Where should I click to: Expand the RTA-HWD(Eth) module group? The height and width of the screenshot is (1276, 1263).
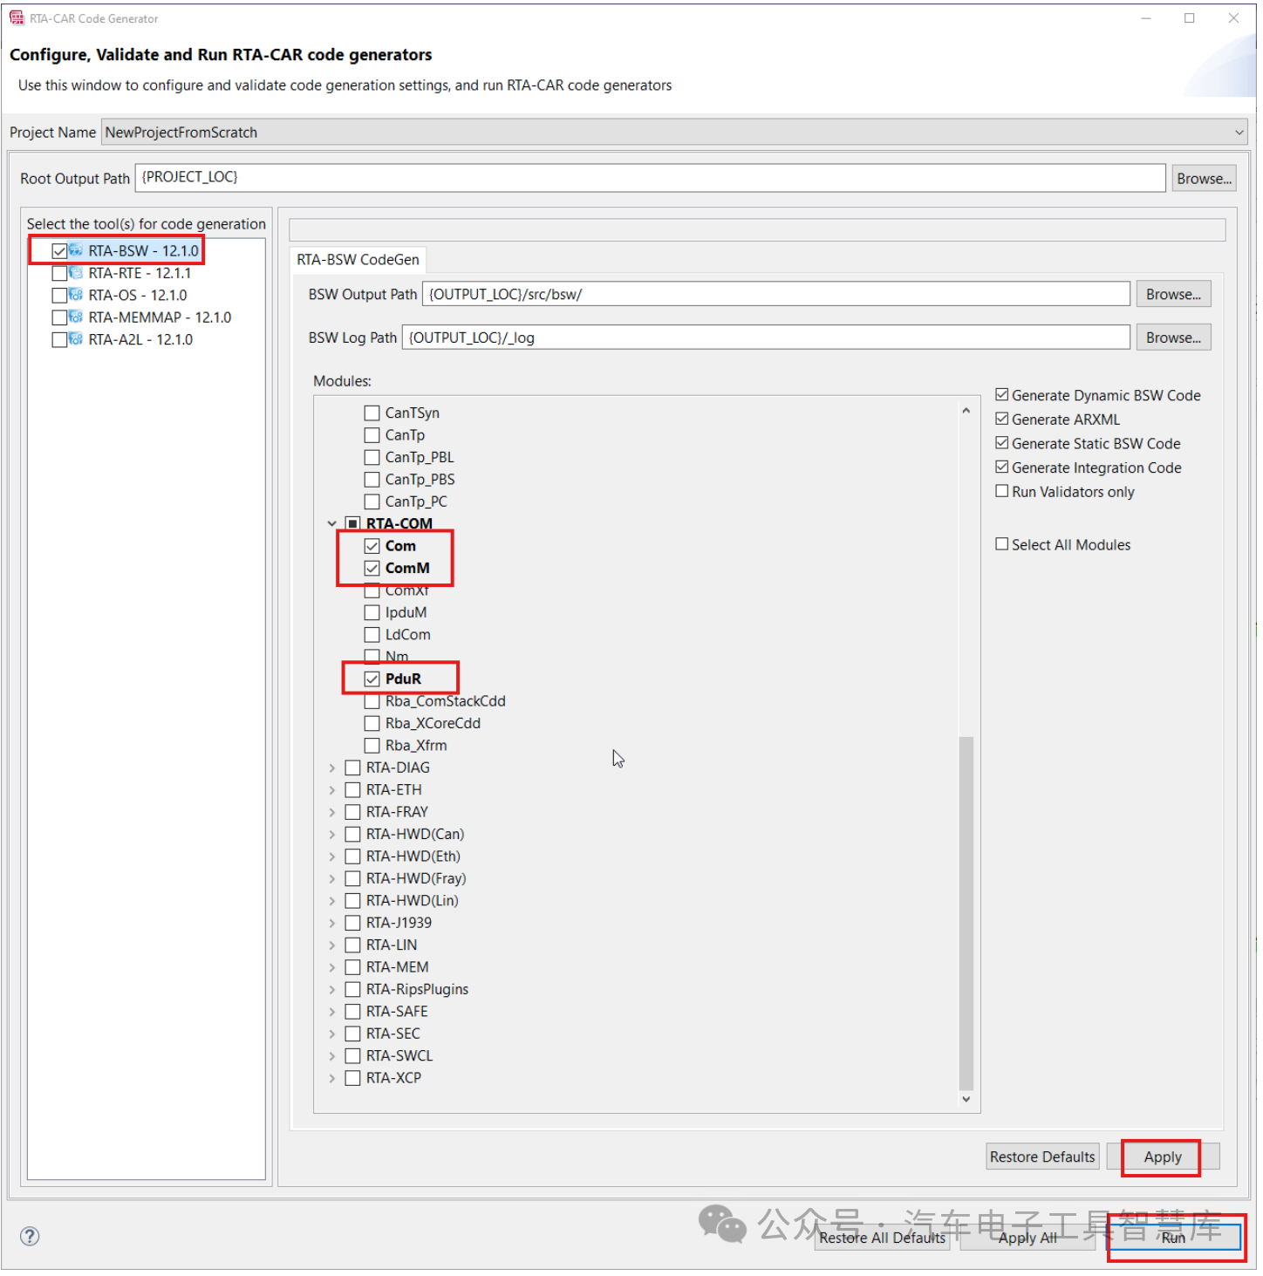point(332,857)
